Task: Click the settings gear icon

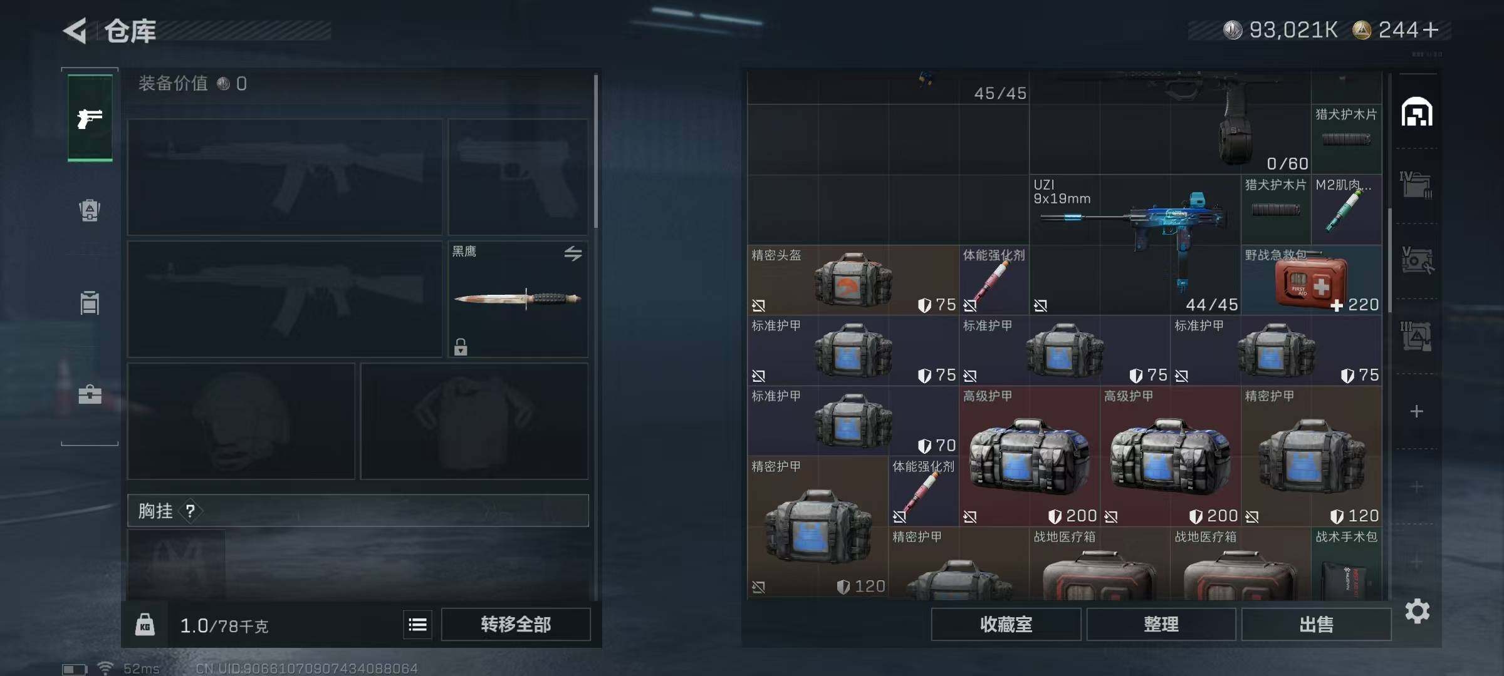Action: pos(1417,611)
